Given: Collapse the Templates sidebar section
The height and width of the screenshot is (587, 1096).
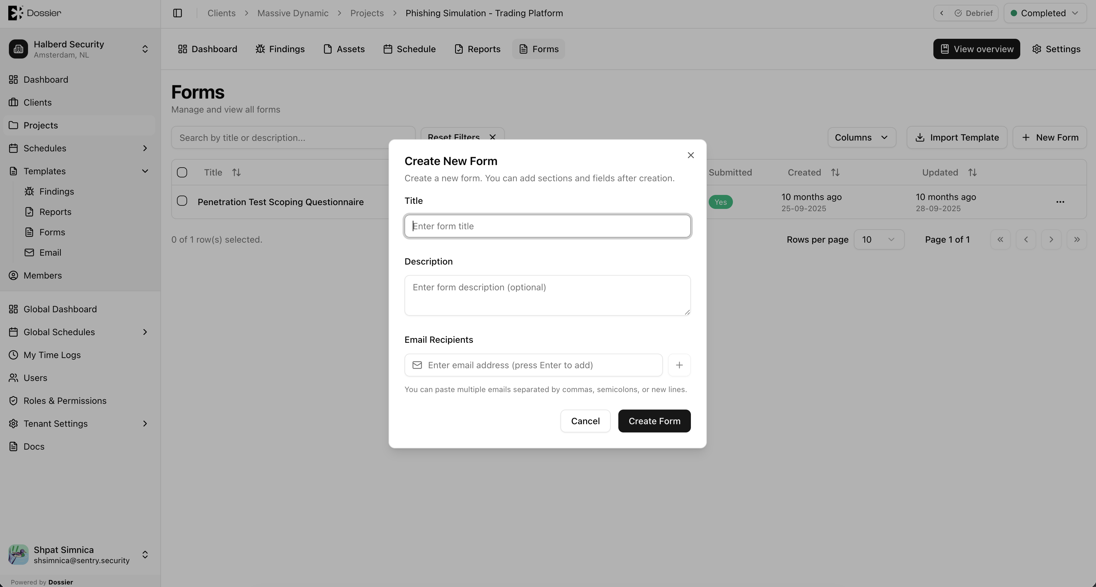Looking at the screenshot, I should click(145, 171).
